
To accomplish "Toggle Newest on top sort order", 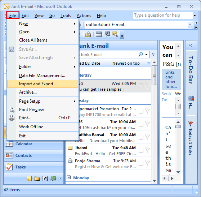I will pyautogui.click(x=131, y=63).
